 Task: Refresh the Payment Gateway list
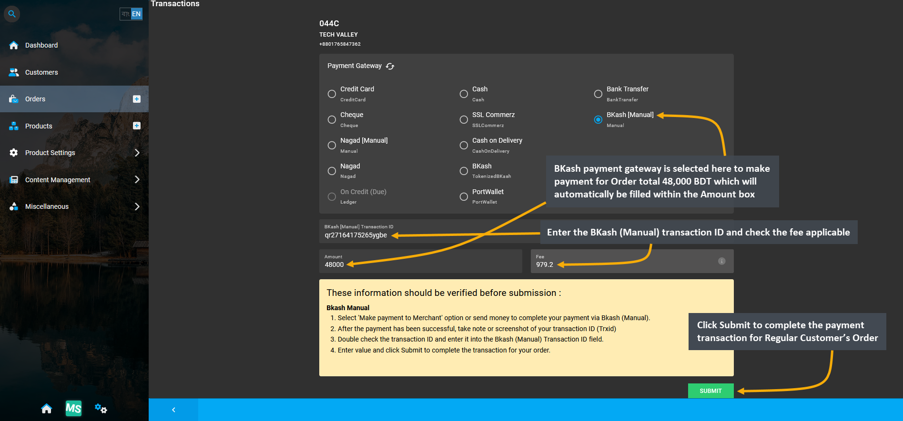point(390,66)
